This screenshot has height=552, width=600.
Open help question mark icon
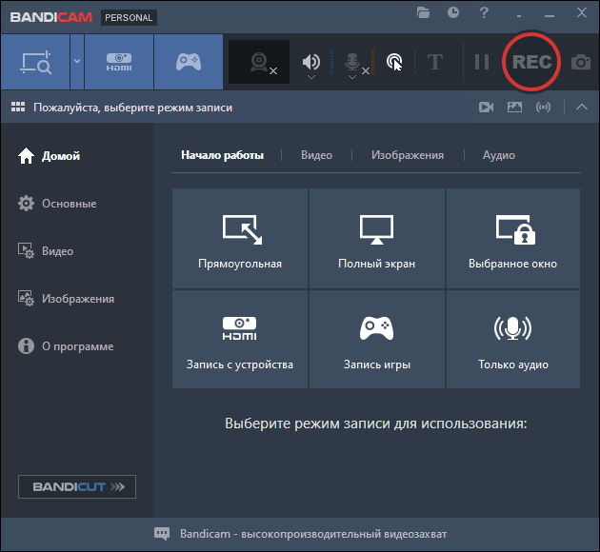tap(484, 12)
